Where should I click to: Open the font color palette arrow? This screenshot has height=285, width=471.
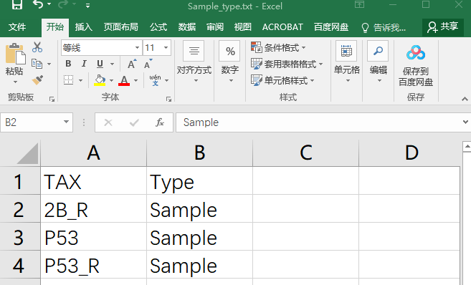[x=135, y=80]
